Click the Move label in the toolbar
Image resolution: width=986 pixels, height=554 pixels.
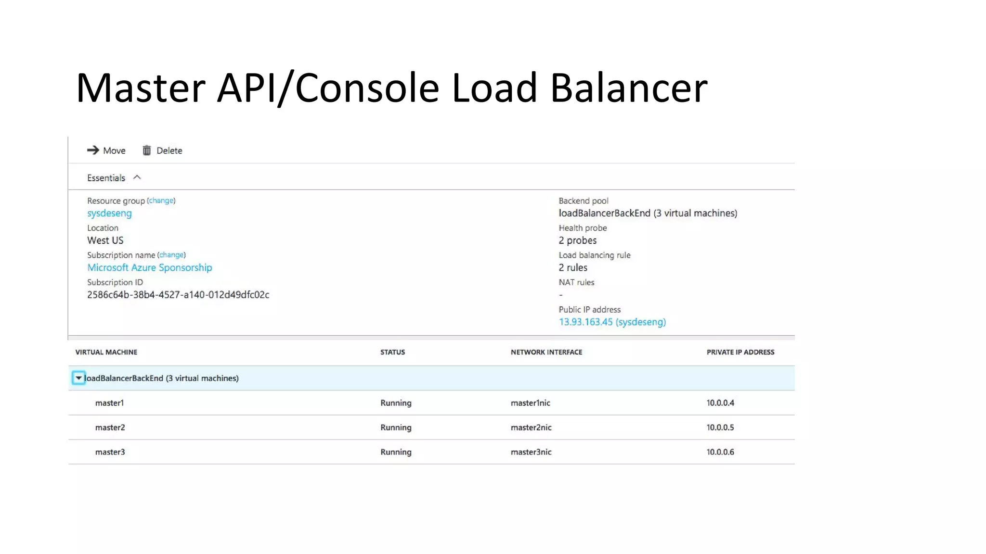coord(114,151)
